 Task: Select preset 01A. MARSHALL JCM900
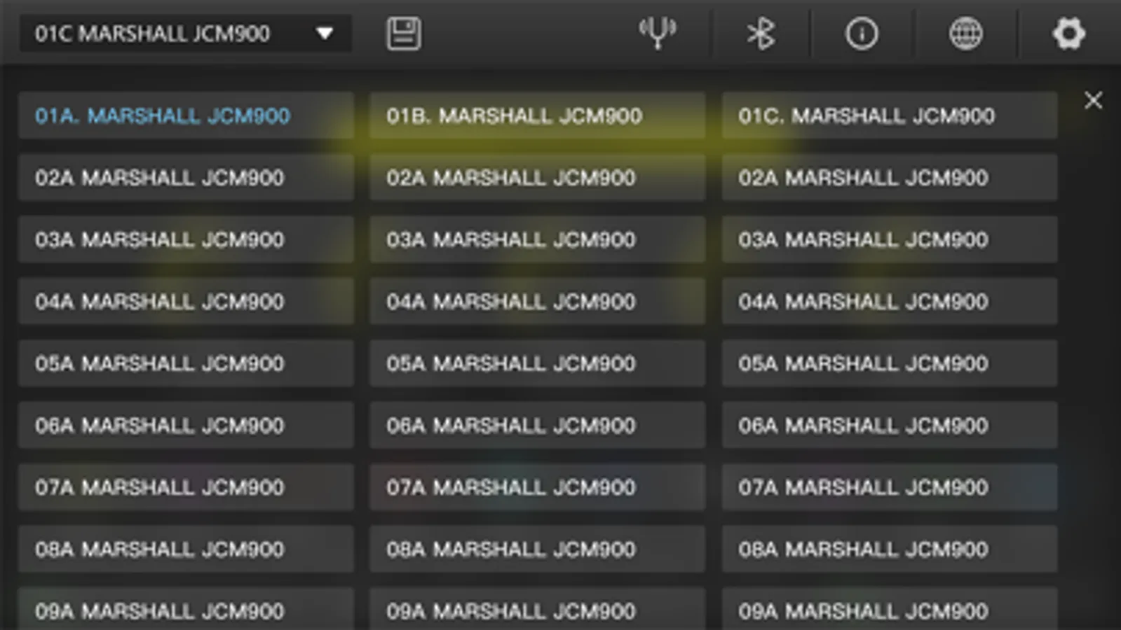click(186, 115)
